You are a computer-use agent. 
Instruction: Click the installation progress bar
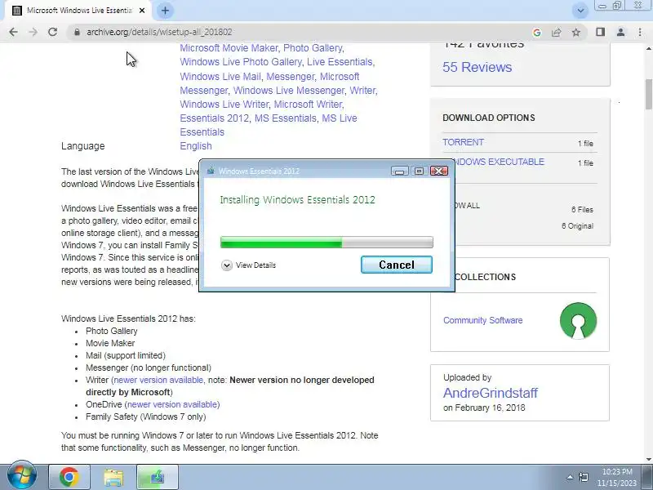(x=326, y=242)
